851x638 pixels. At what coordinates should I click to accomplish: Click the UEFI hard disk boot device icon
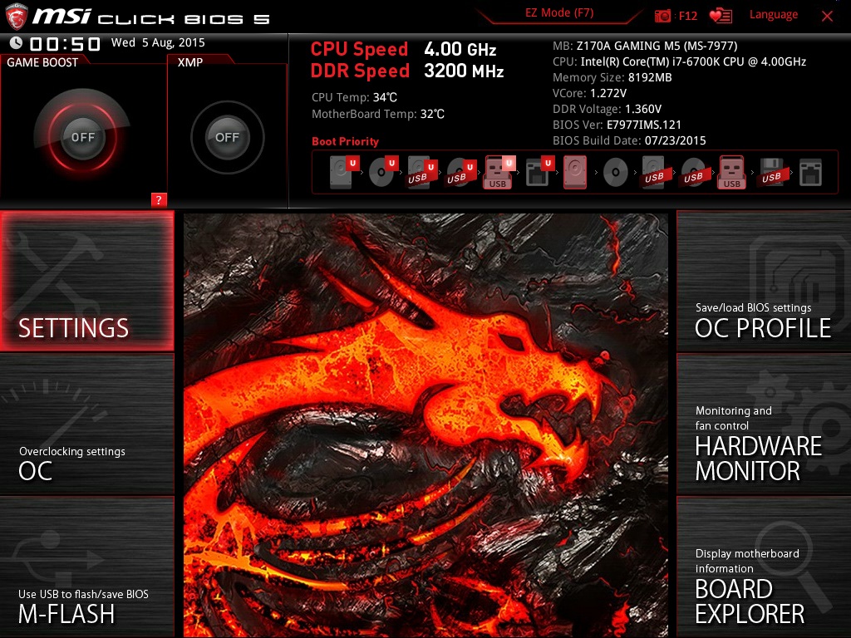[x=345, y=172]
